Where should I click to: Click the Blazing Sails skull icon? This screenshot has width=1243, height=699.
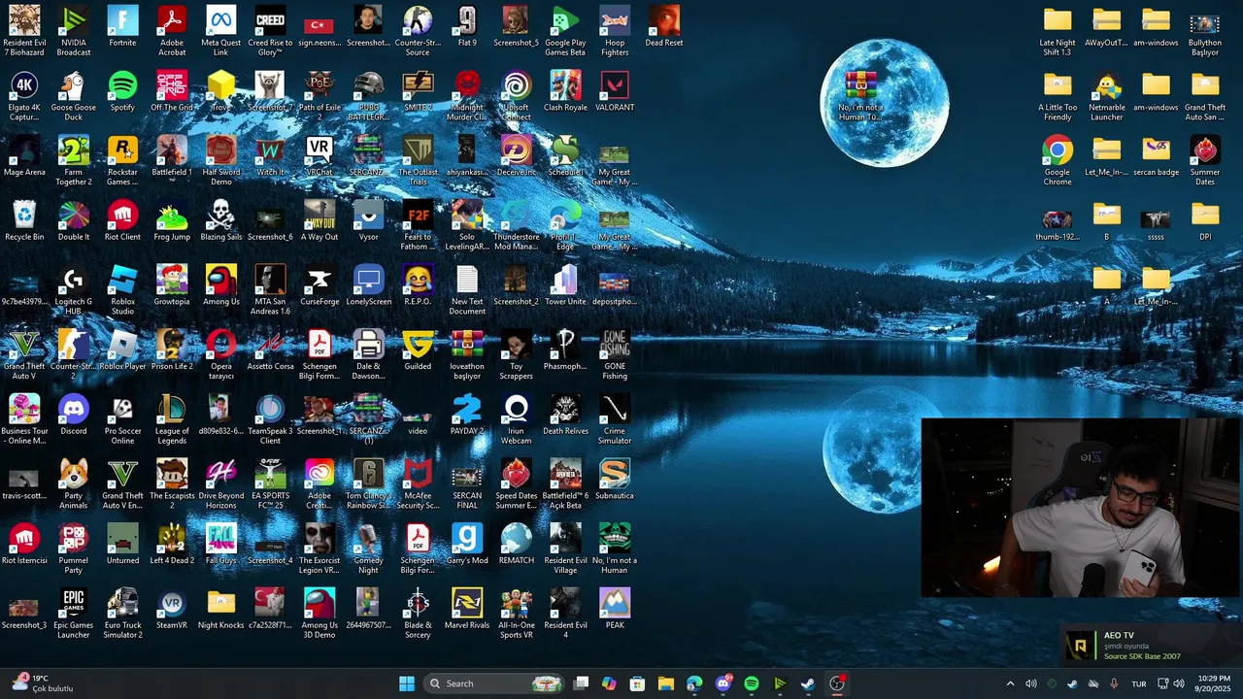(221, 221)
